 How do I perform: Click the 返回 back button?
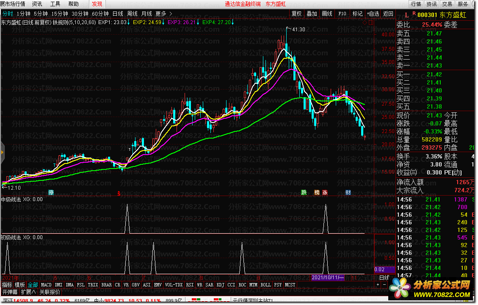coord(388,14)
